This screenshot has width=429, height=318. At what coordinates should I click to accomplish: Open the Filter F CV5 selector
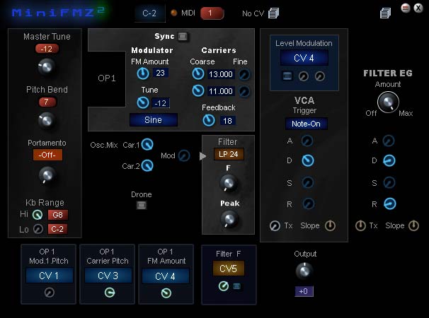229,269
